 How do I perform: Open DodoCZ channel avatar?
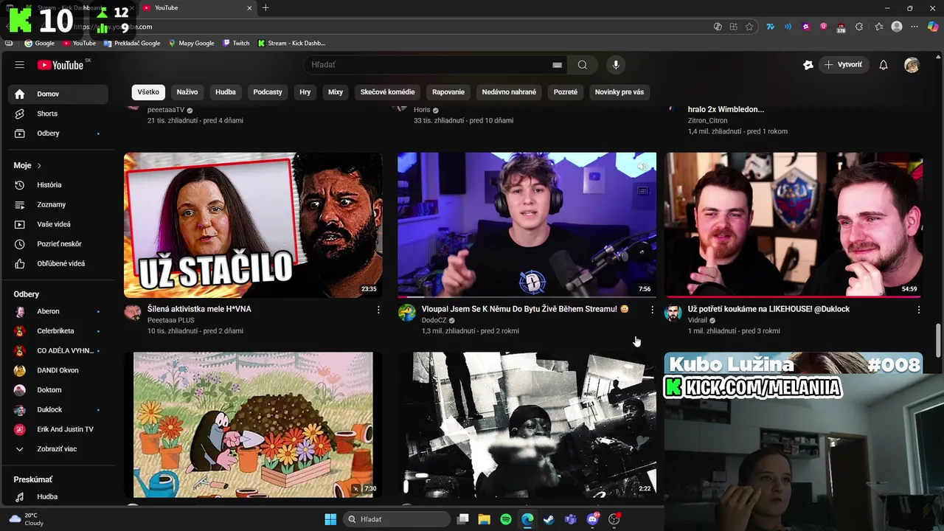pyautogui.click(x=407, y=313)
